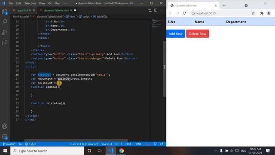This screenshot has width=275, height=155.
Task: Select the dynamicTableJs.html editor tab
Action: (x=58, y=10)
